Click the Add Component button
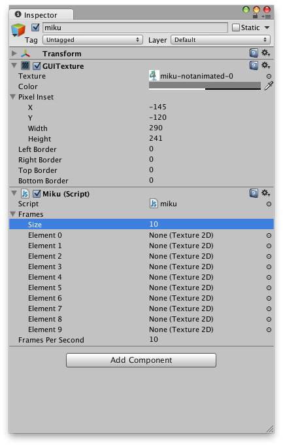283x446 pixels. coord(141,360)
